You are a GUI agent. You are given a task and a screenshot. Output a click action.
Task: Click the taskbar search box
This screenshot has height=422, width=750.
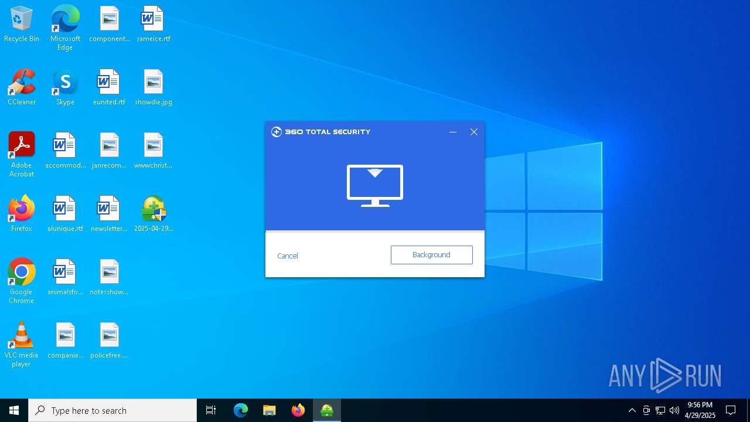coord(112,410)
